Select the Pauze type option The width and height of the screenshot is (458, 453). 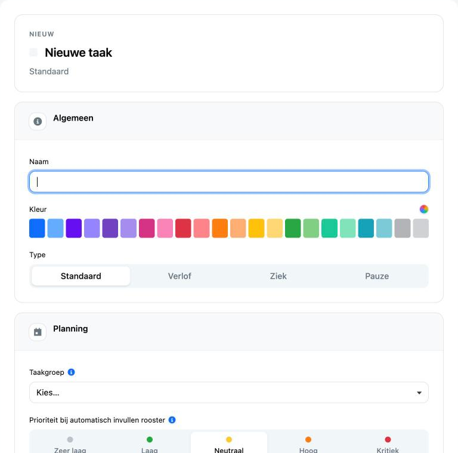(x=377, y=276)
